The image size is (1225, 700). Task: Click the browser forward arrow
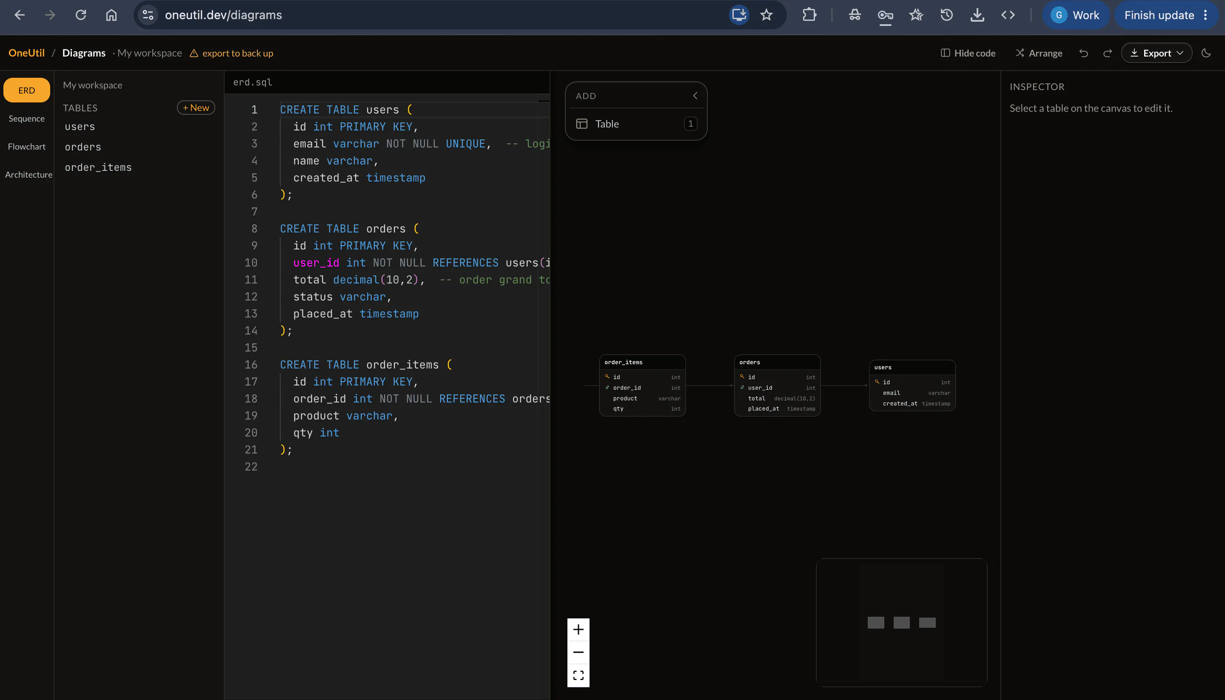50,15
